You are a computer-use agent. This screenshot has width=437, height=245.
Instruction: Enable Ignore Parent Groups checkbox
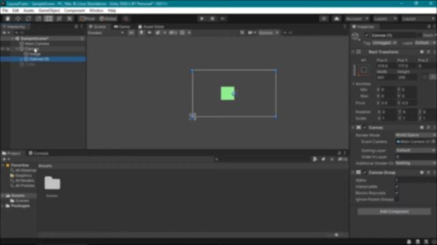[397, 199]
